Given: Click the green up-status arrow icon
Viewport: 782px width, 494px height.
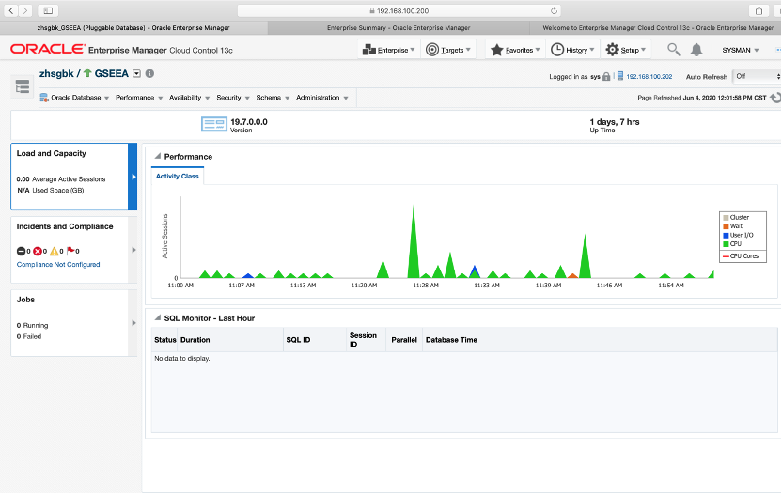Looking at the screenshot, I should [87, 73].
